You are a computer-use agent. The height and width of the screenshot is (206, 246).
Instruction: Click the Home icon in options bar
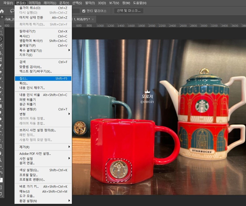tap(2, 11)
